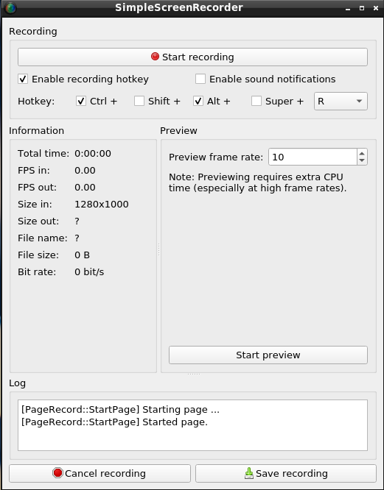
Task: Uncheck the Alt + hotkey modifier
Action: pos(198,101)
